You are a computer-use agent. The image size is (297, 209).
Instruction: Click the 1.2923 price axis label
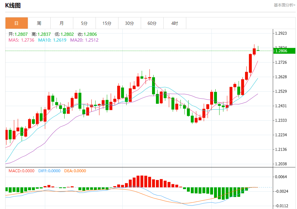tap(281, 33)
